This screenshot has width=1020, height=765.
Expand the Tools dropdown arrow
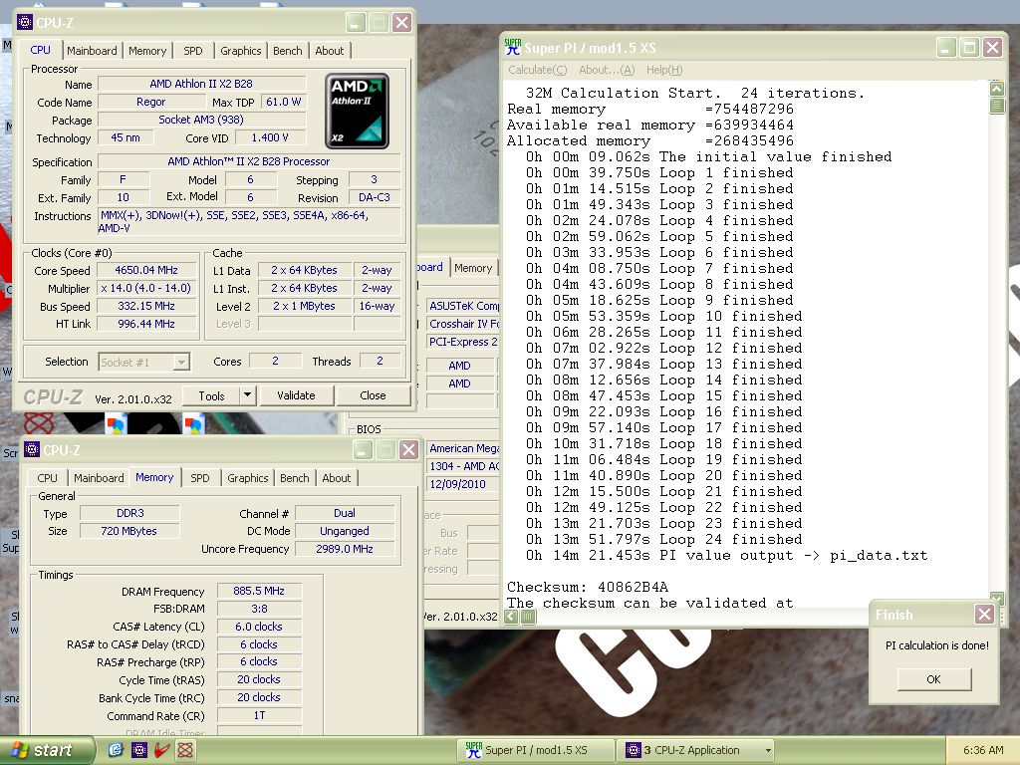[247, 395]
